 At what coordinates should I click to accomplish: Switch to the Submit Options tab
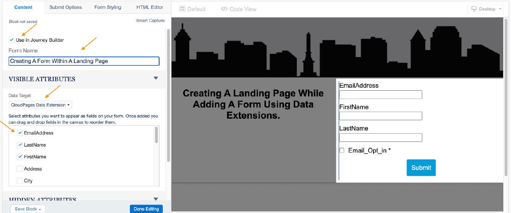point(66,7)
